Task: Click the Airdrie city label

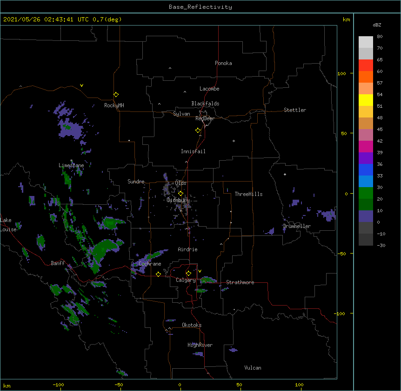Action: tap(187, 249)
